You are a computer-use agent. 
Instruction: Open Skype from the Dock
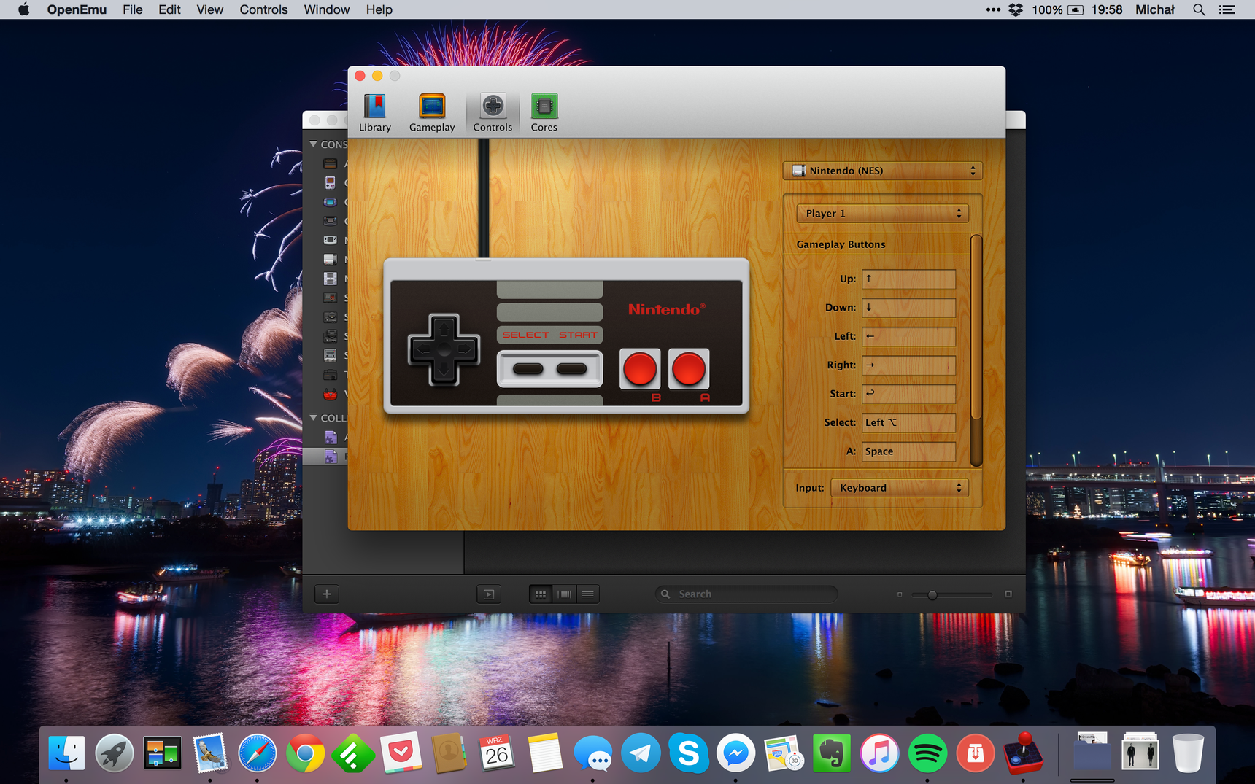click(x=688, y=753)
